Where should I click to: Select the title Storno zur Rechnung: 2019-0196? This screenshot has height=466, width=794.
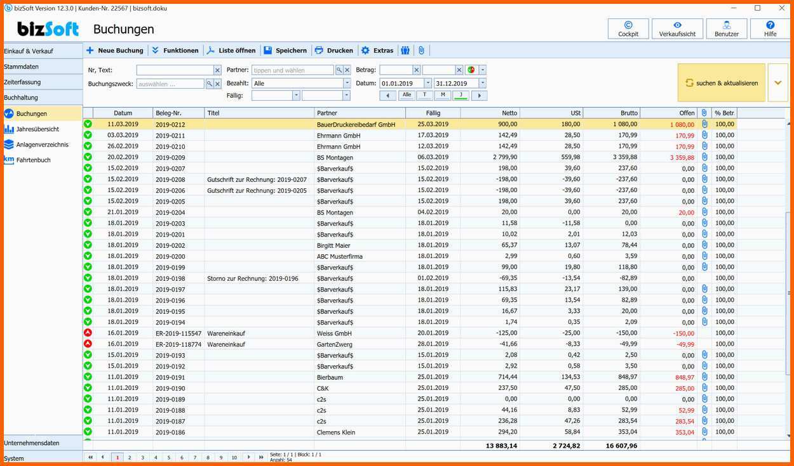253,278
